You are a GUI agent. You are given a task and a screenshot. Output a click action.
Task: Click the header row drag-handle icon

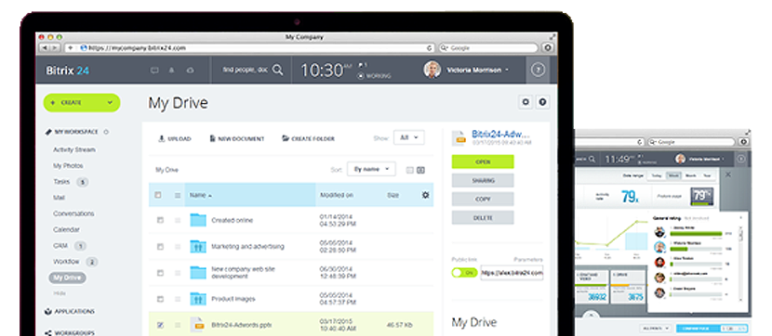point(178,195)
